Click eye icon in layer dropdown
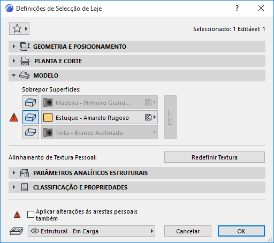Screen dimensions: 274x243 pyautogui.click(x=35, y=231)
